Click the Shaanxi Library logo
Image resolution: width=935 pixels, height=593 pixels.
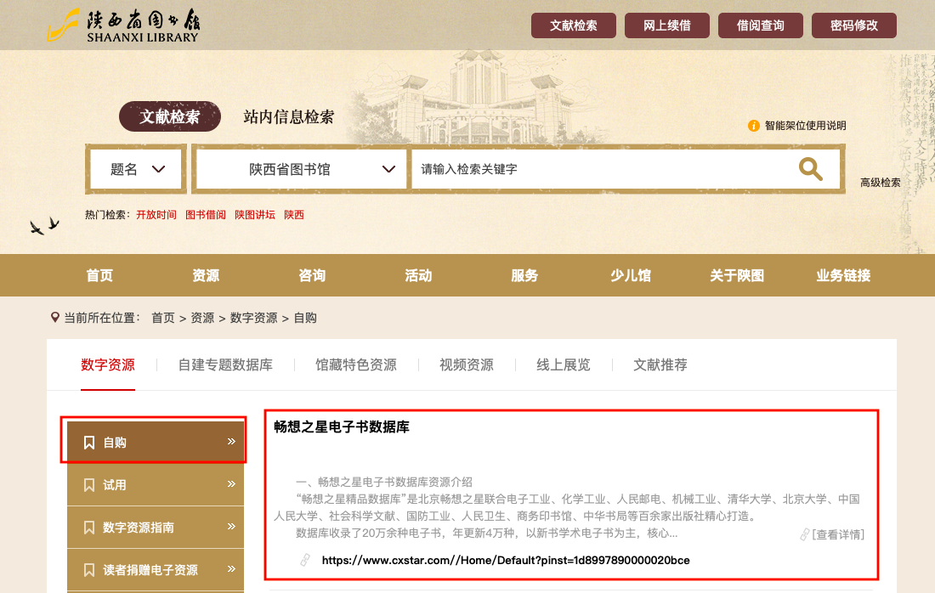click(123, 25)
